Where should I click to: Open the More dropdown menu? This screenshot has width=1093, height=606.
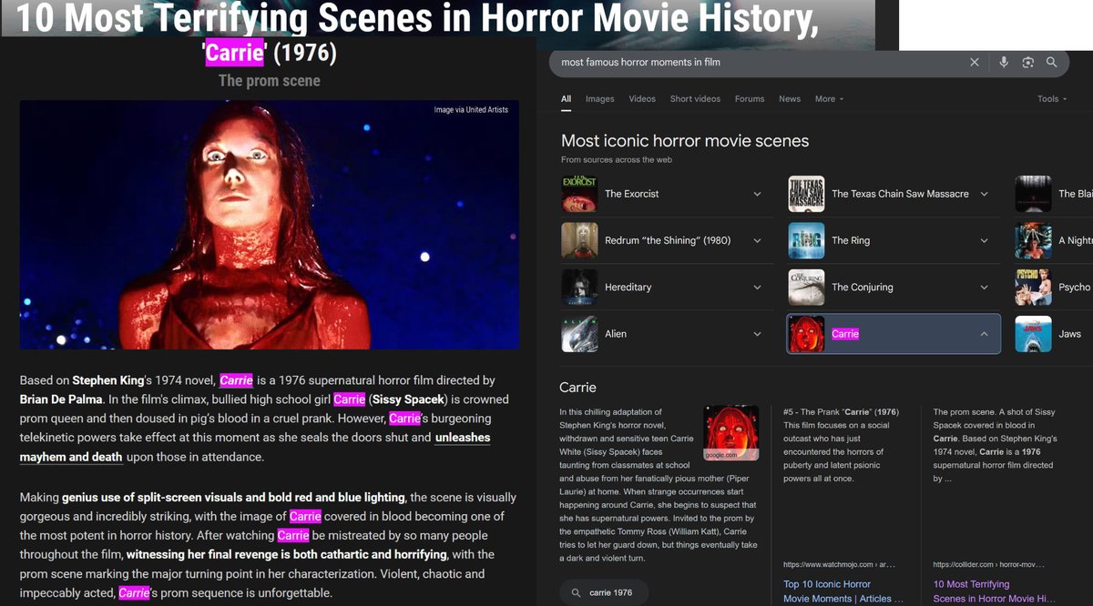pyautogui.click(x=829, y=98)
